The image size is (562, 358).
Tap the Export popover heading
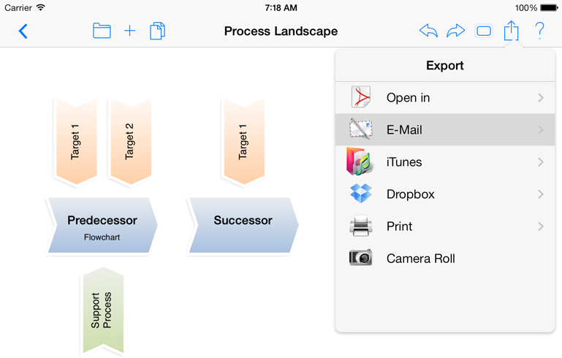pos(445,66)
